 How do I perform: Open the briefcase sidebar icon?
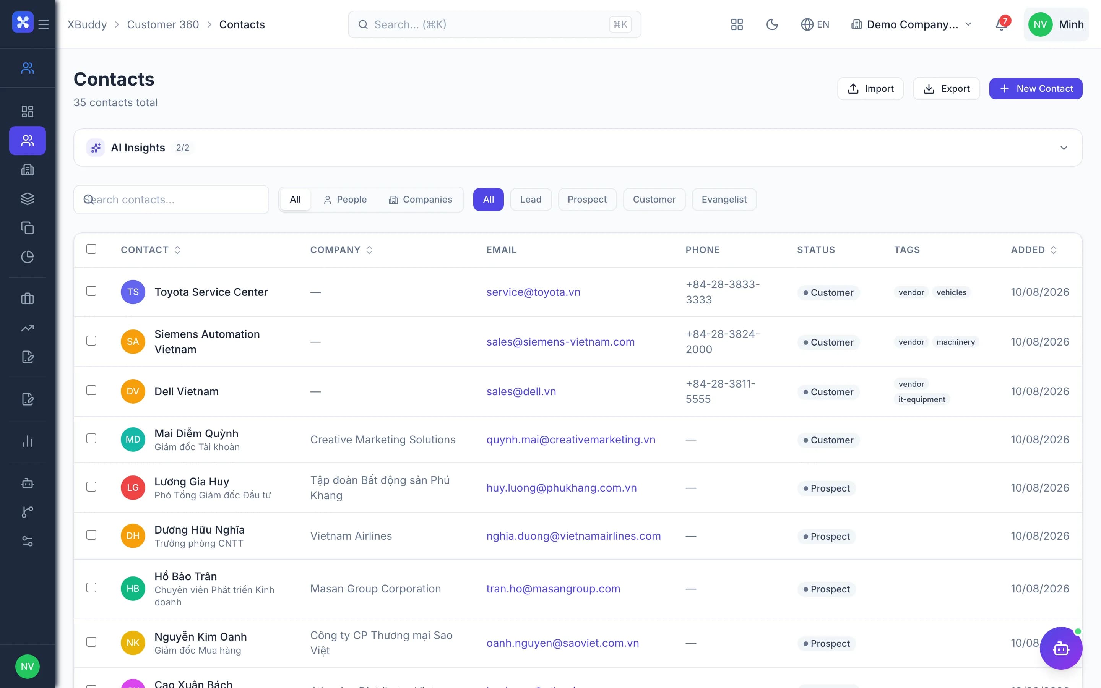click(x=27, y=299)
